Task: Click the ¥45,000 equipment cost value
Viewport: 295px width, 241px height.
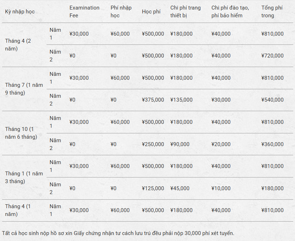Action: pos(180,188)
